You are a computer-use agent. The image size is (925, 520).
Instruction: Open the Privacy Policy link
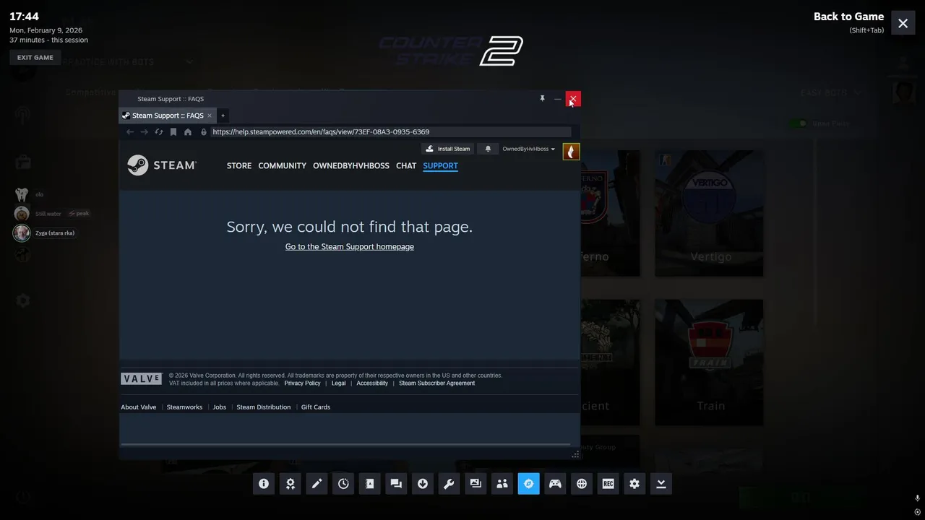point(302,383)
